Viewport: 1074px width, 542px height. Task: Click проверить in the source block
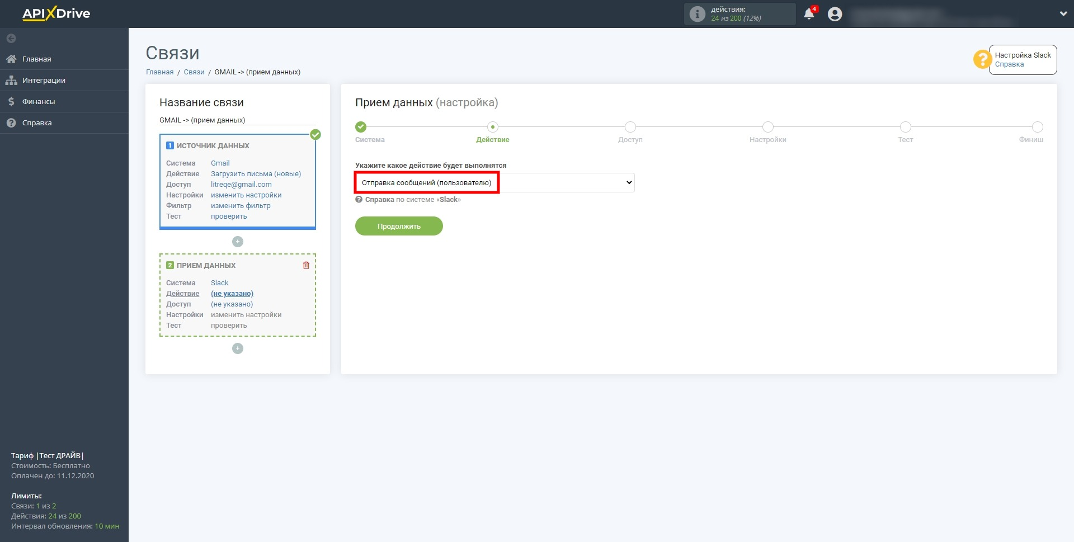(229, 216)
